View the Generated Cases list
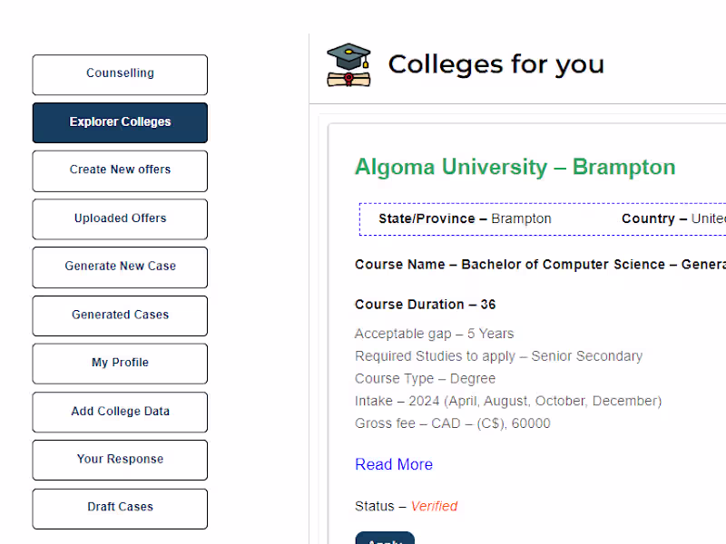Screen dimensions: 726x544 120,316
